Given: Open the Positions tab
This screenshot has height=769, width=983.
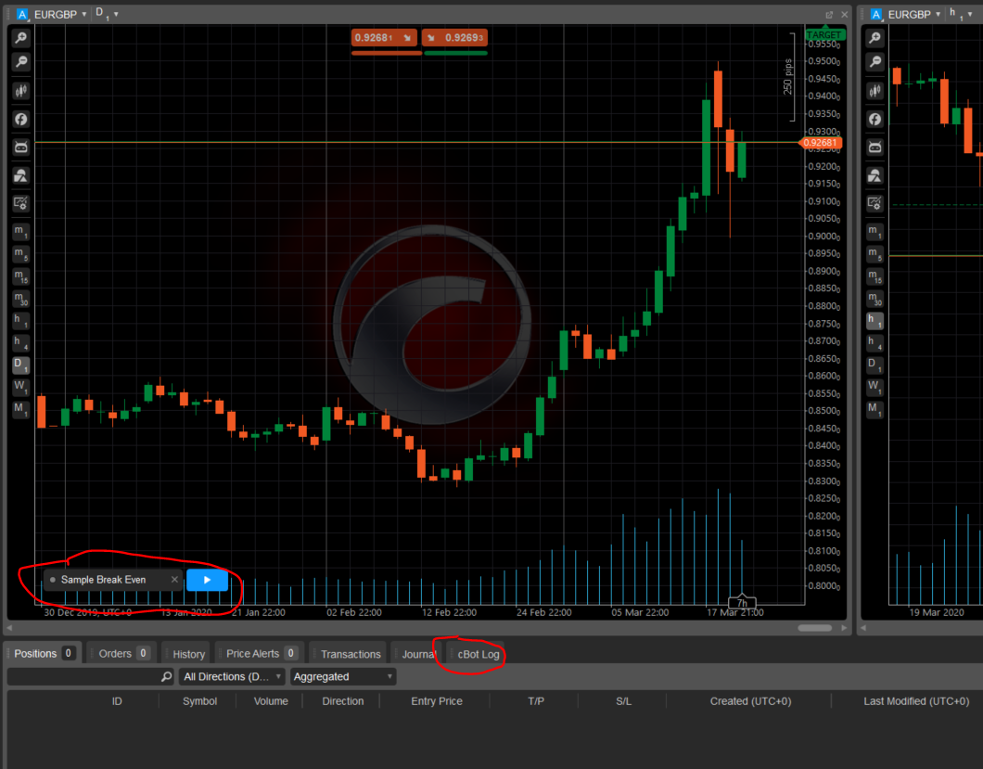Looking at the screenshot, I should [x=43, y=654].
